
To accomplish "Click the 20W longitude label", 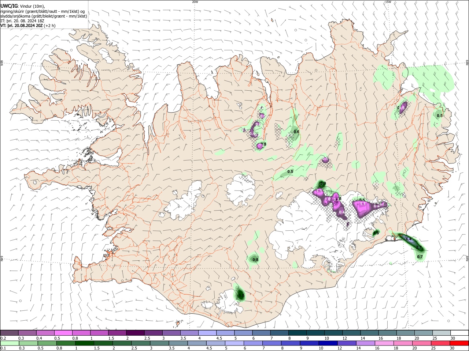I will tap(195, 2).
